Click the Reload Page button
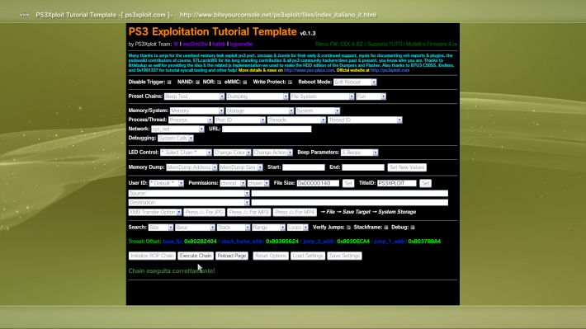Screen dimensions: 586x329 pos(232,256)
